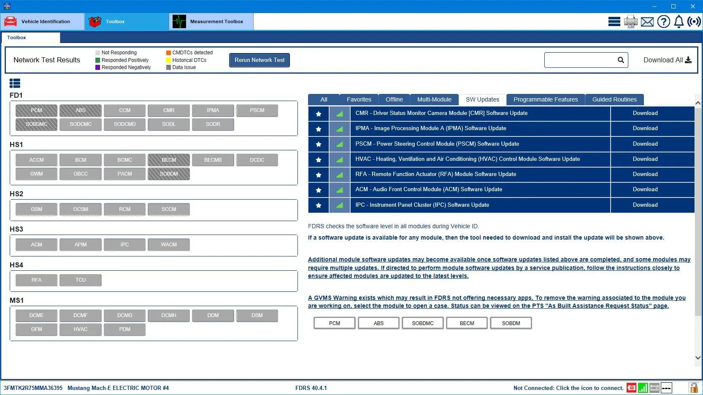This screenshot has width=703, height=395.
Task: Select the SCCM module in HS2
Action: tap(169, 209)
